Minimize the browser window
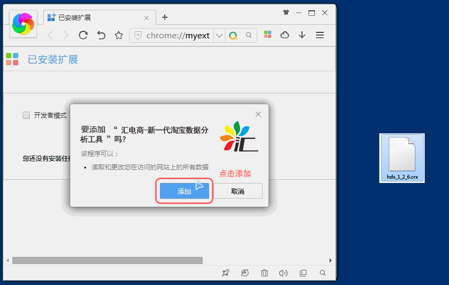Viewport: 449px width, 285px height. [299, 12]
